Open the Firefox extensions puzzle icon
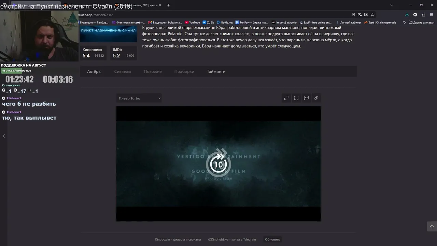 click(423, 15)
